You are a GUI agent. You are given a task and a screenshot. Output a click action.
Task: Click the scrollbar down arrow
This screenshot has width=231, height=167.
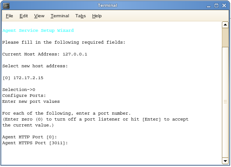click(x=225, y=161)
